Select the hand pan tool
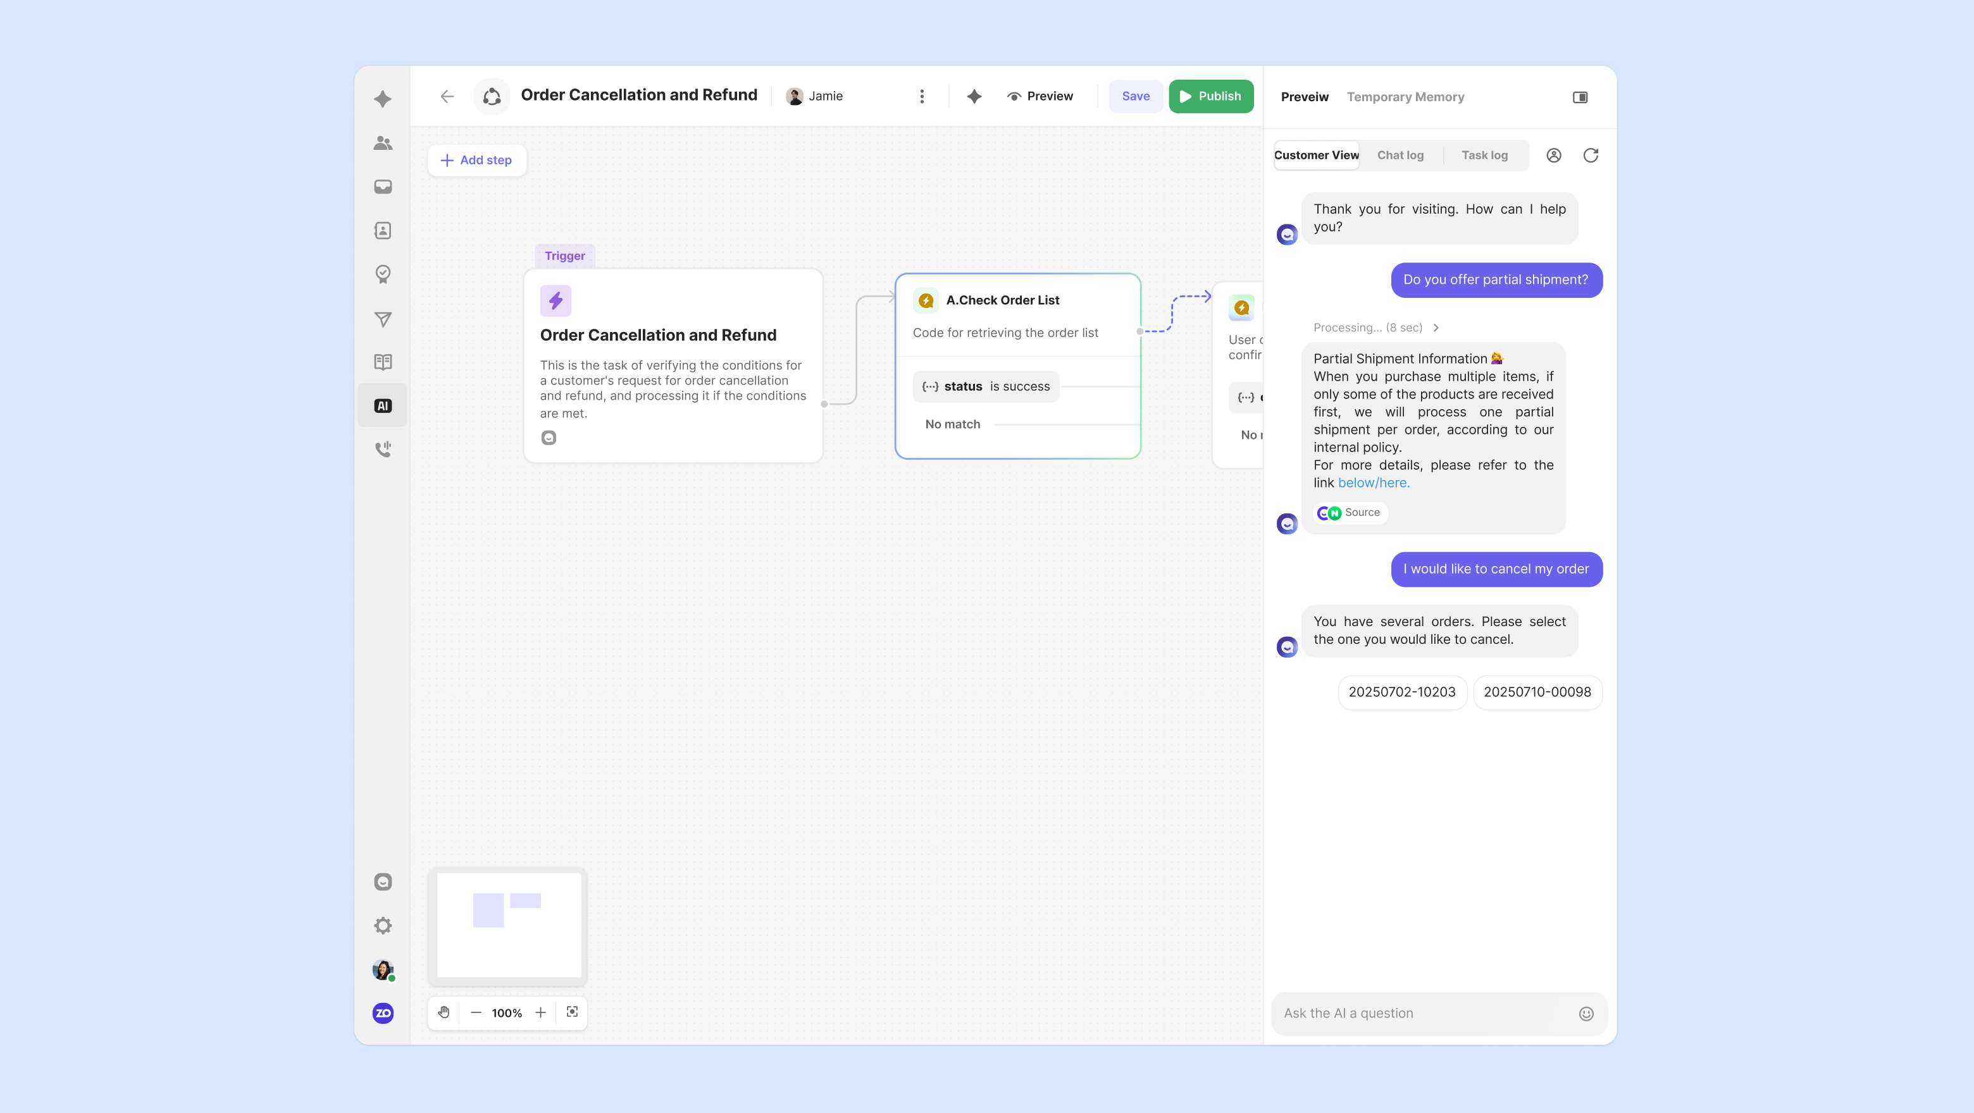Image resolution: width=1974 pixels, height=1113 pixels. (x=444, y=1012)
